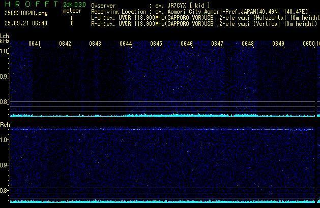Select the 0645 time marker
This screenshot has height=208, width=320.
click(156, 44)
